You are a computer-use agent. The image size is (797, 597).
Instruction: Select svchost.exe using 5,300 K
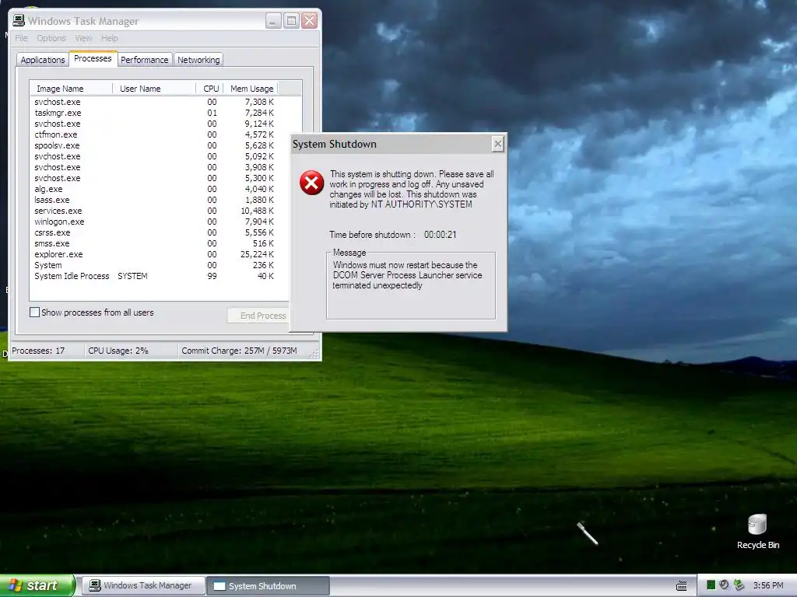[x=154, y=178]
